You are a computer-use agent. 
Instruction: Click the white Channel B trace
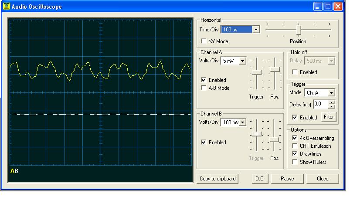click(100, 115)
